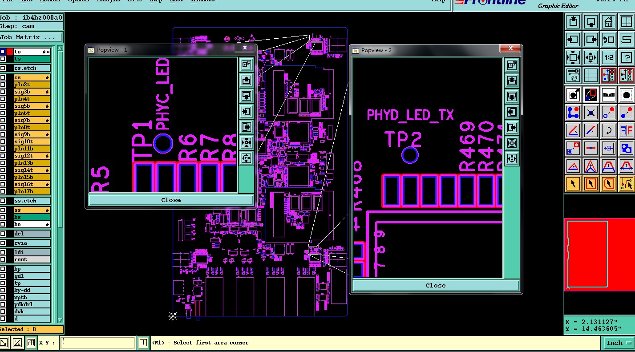The image size is (635, 352).
Task: Select the curved arrow rotate tool
Action: coord(608,130)
